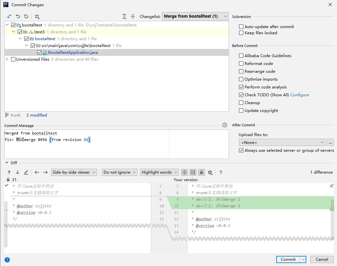Open the Changelist dropdown
This screenshot has width=337, height=266.
click(195, 16)
